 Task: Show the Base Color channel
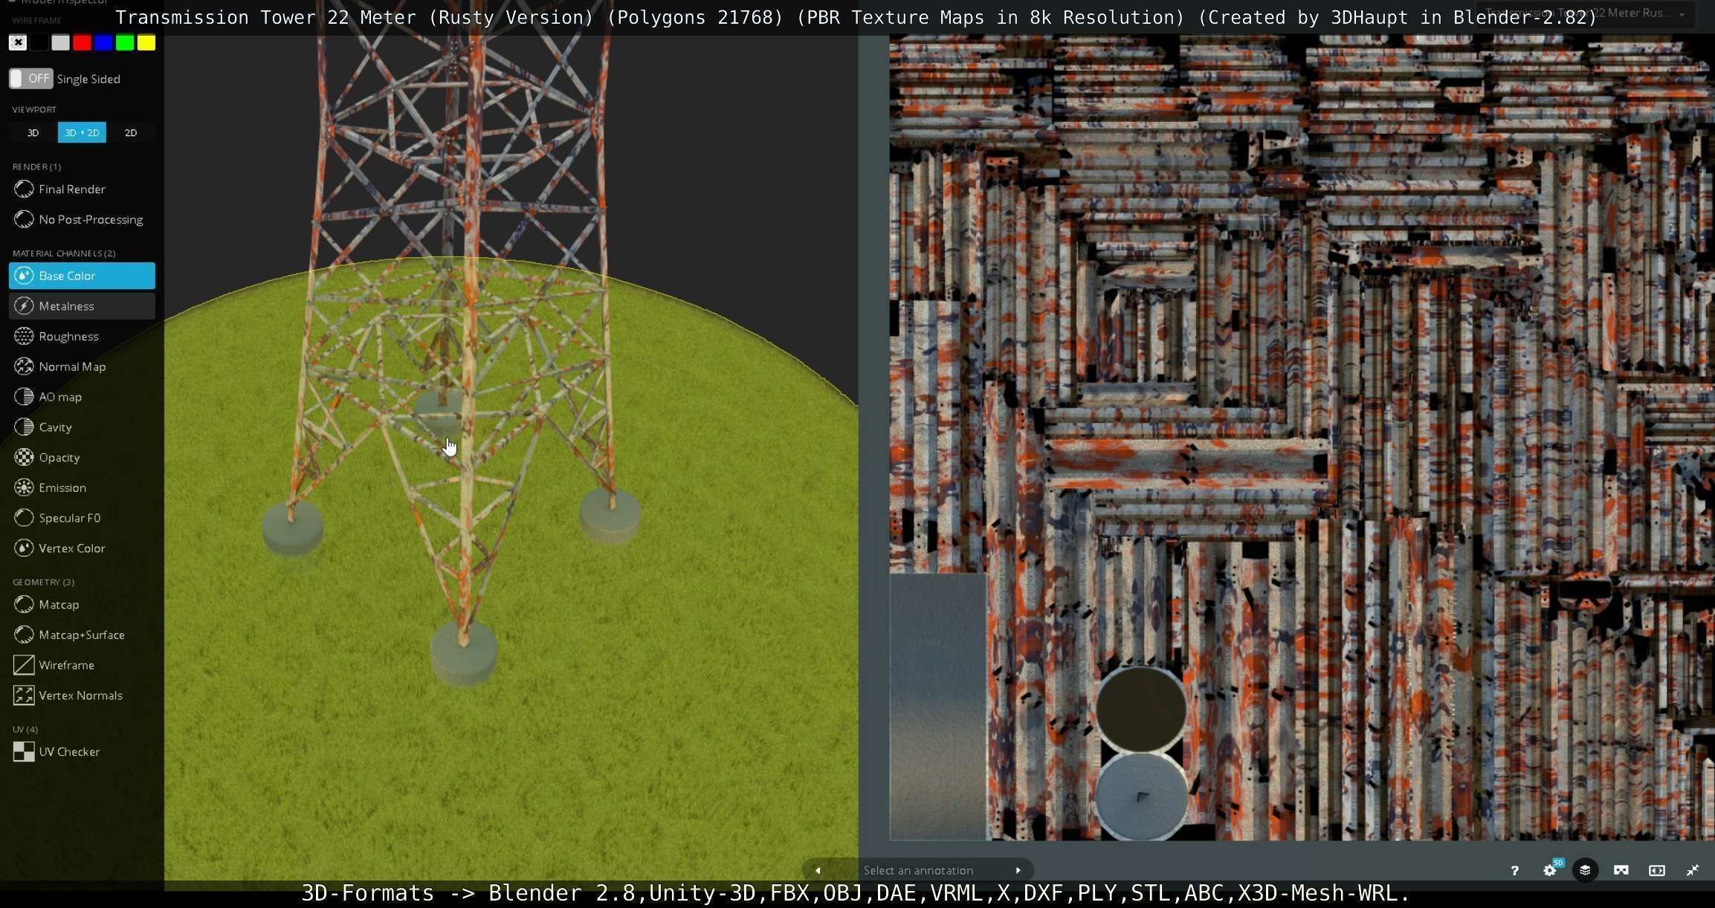82,276
